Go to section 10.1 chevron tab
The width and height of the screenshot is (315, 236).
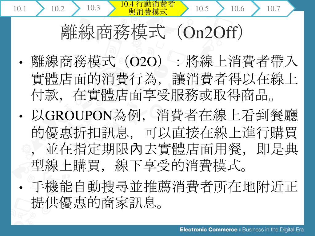coord(20,8)
